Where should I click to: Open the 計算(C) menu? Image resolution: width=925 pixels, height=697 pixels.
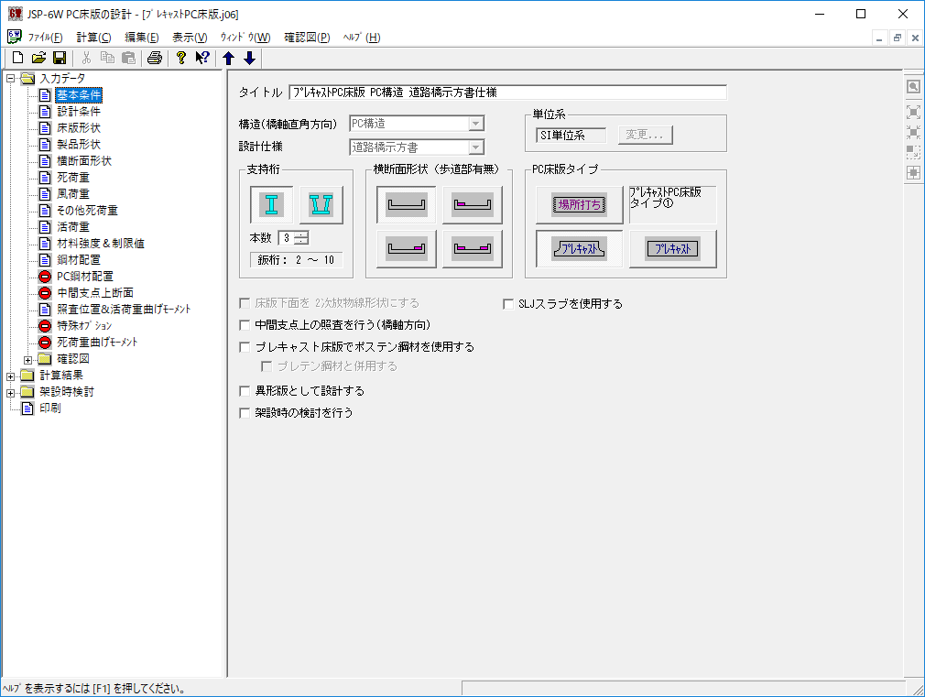point(93,38)
